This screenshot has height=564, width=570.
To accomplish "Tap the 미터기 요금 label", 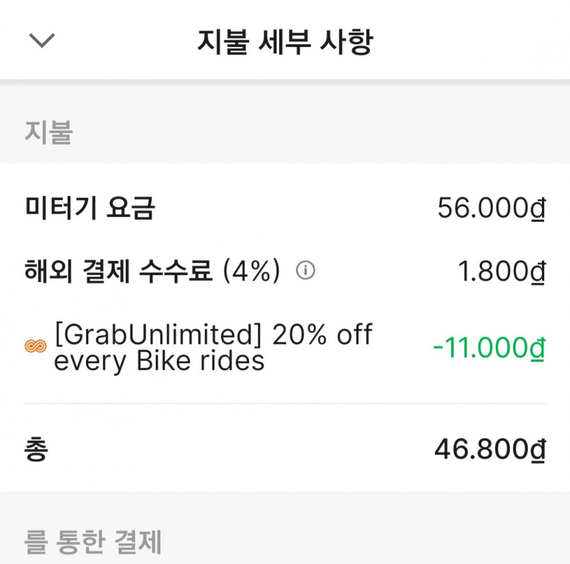I will pos(89,208).
